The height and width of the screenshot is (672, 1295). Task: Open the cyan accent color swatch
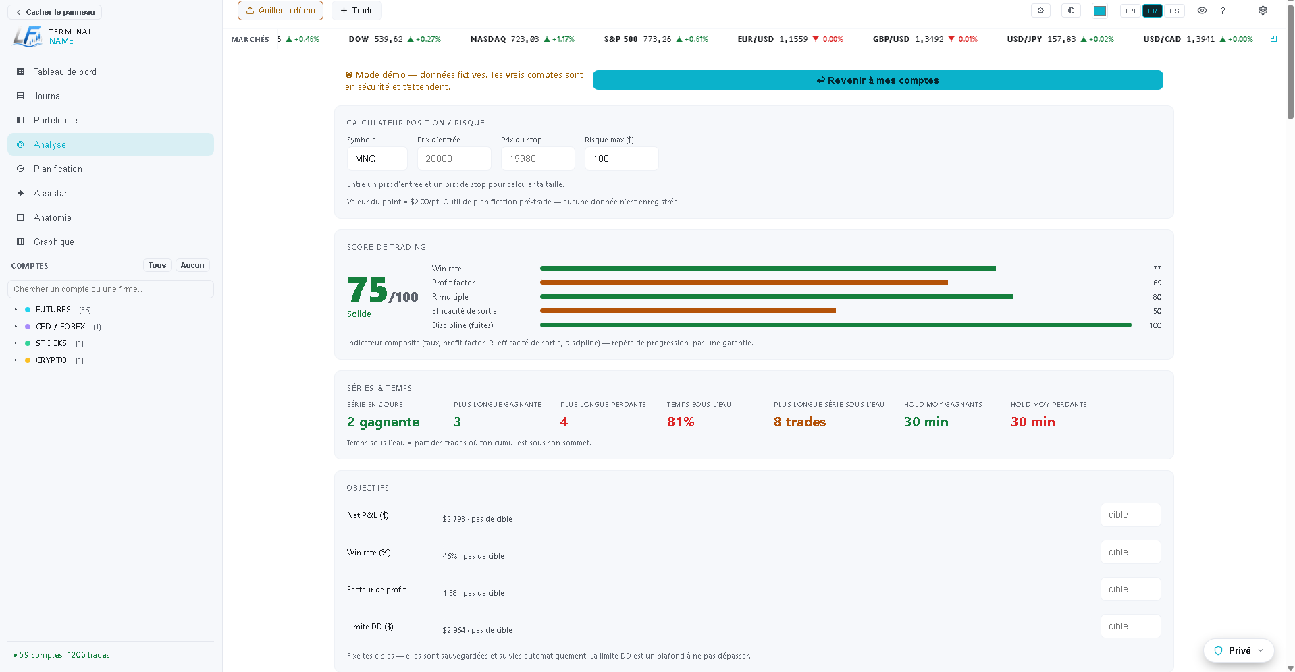pos(1100,11)
